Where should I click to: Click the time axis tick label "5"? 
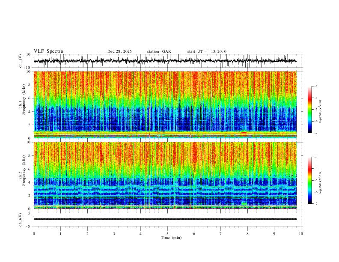coord(167,234)
